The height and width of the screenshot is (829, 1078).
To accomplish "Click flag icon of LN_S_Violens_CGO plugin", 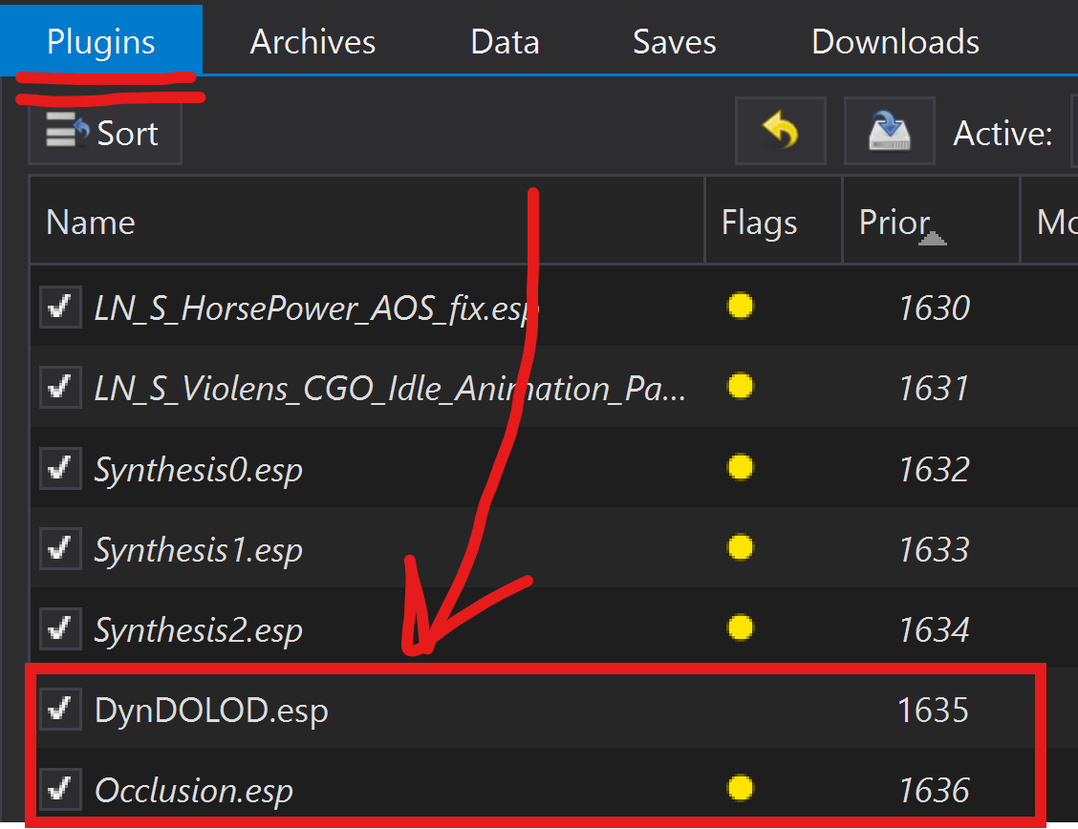I will [x=740, y=387].
